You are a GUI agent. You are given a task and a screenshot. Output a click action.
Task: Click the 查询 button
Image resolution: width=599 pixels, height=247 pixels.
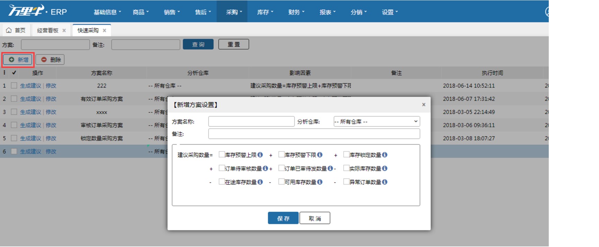point(198,44)
